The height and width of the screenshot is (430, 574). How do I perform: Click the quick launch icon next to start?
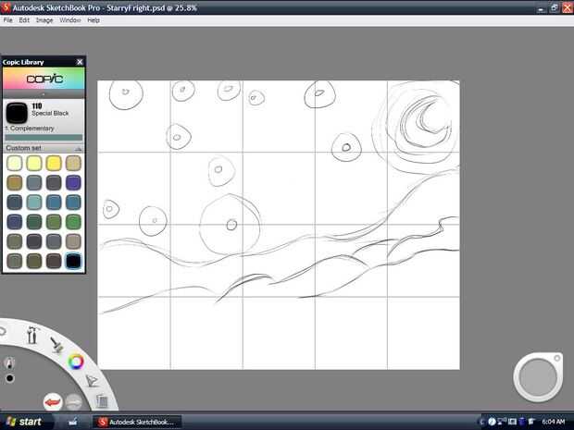tap(73, 422)
